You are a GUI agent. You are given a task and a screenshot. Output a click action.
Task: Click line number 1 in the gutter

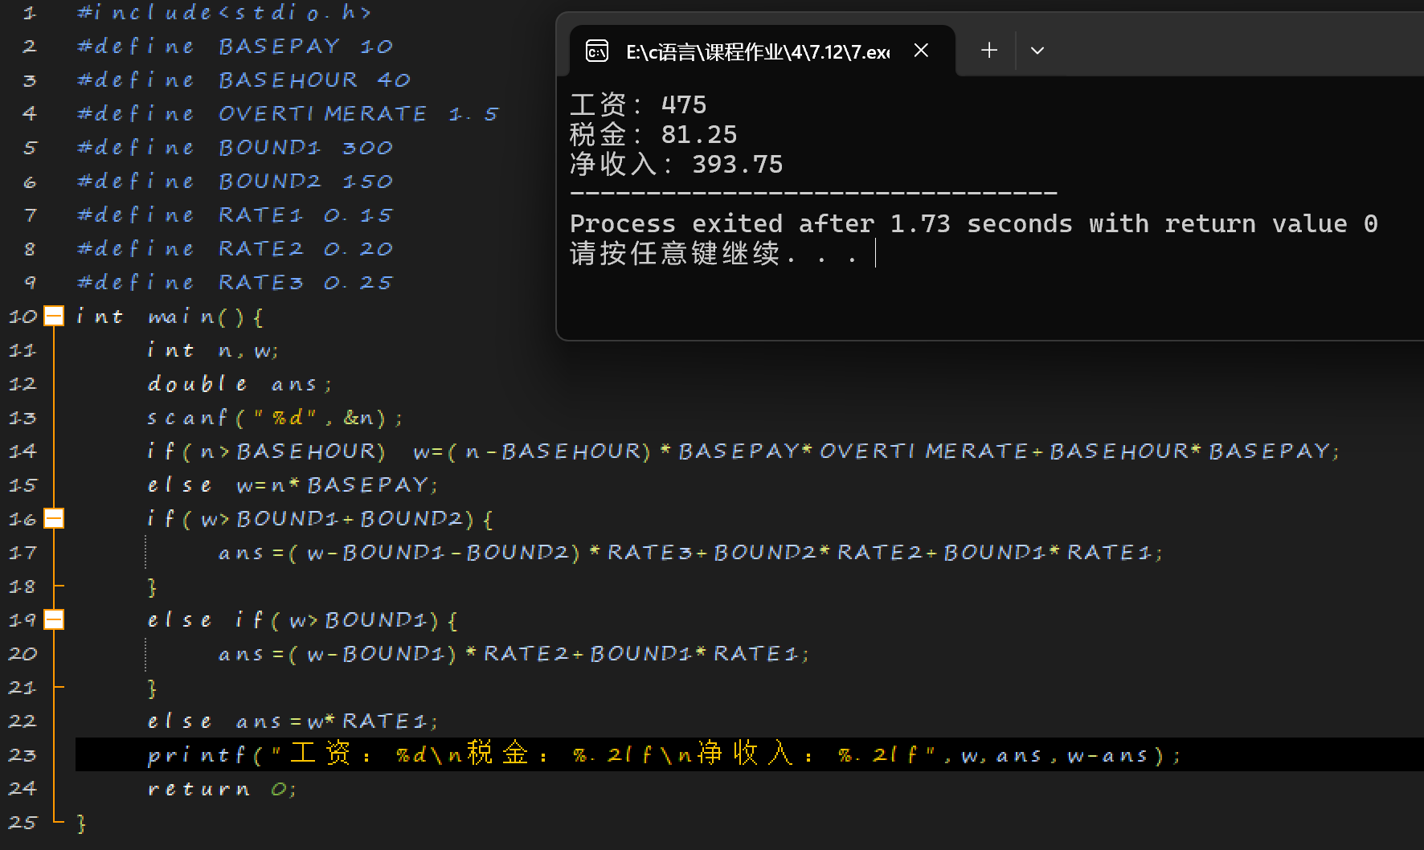click(30, 13)
